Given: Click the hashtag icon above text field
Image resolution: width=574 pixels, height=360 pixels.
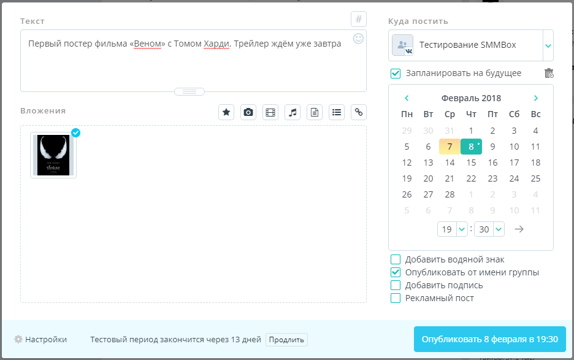Looking at the screenshot, I should click(359, 19).
